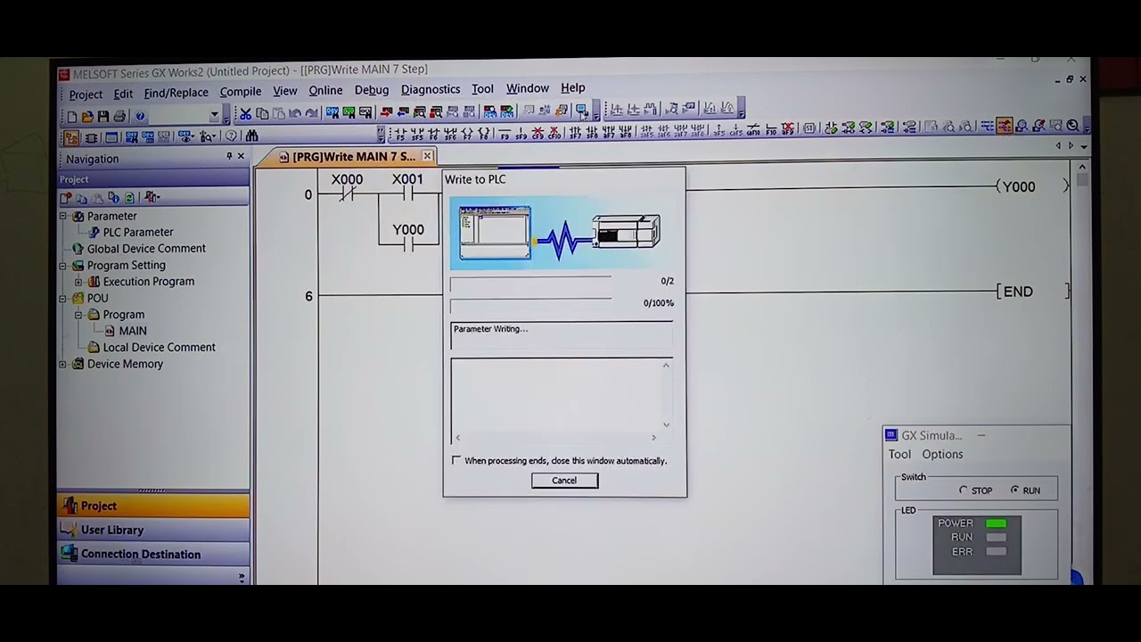Select the RUN radio button in GX Simulator

click(1014, 490)
